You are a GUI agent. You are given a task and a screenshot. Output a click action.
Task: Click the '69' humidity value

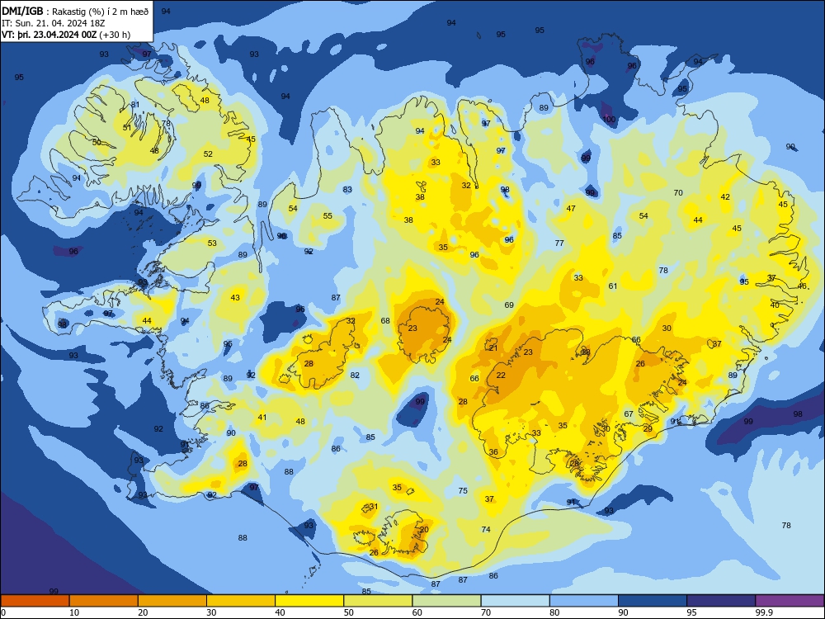pyautogui.click(x=509, y=305)
